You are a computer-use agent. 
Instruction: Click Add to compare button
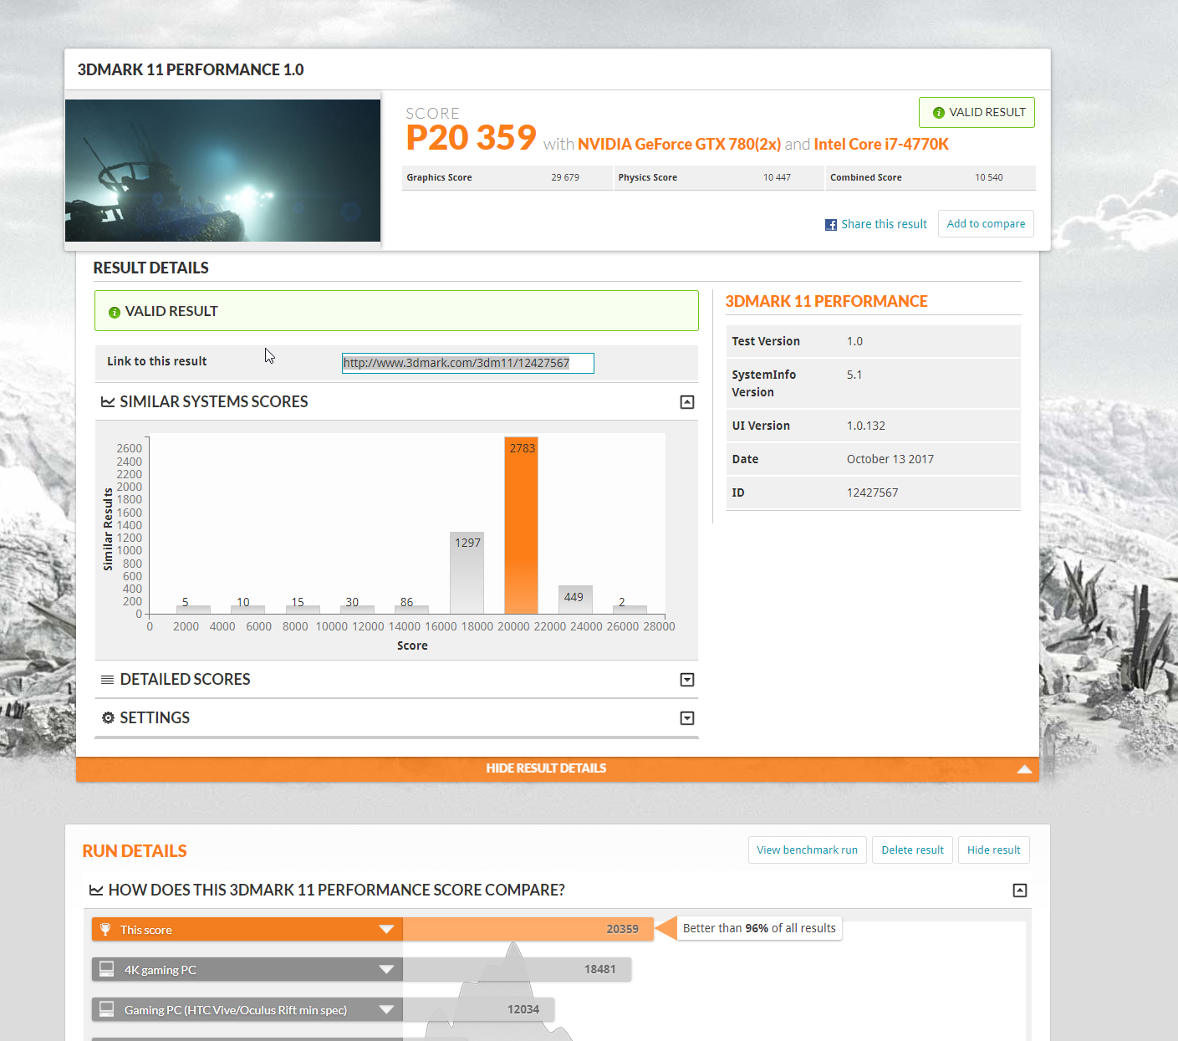click(986, 224)
